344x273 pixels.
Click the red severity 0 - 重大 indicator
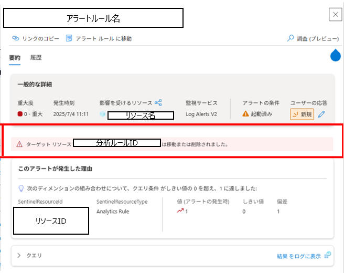coord(20,114)
